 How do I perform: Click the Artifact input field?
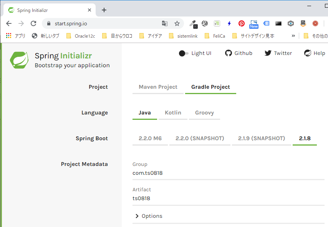coord(227,198)
